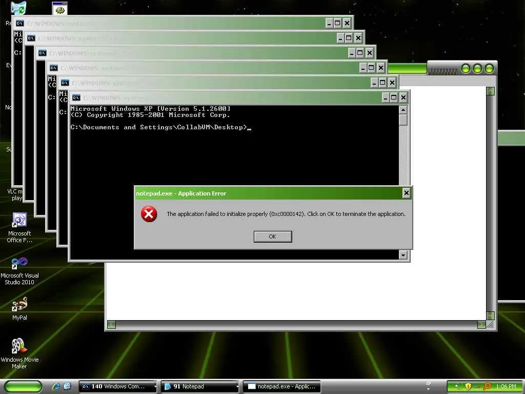Click the scroll-down arrow in the front Command Prompt
This screenshot has width=525, height=394.
point(403,255)
